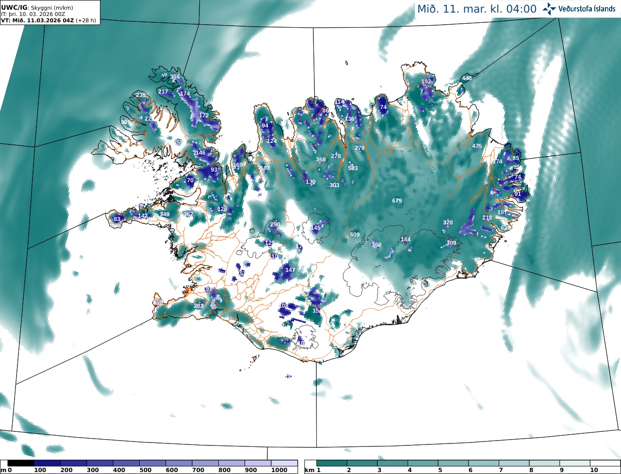
Task: Pick the 600–700 m legend swatch
Action: tap(179, 463)
